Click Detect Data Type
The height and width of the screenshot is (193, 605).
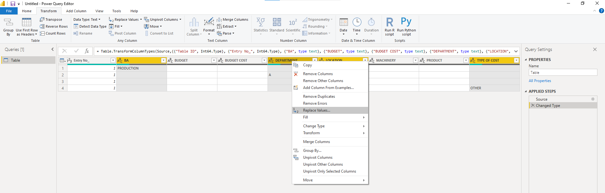90,26
